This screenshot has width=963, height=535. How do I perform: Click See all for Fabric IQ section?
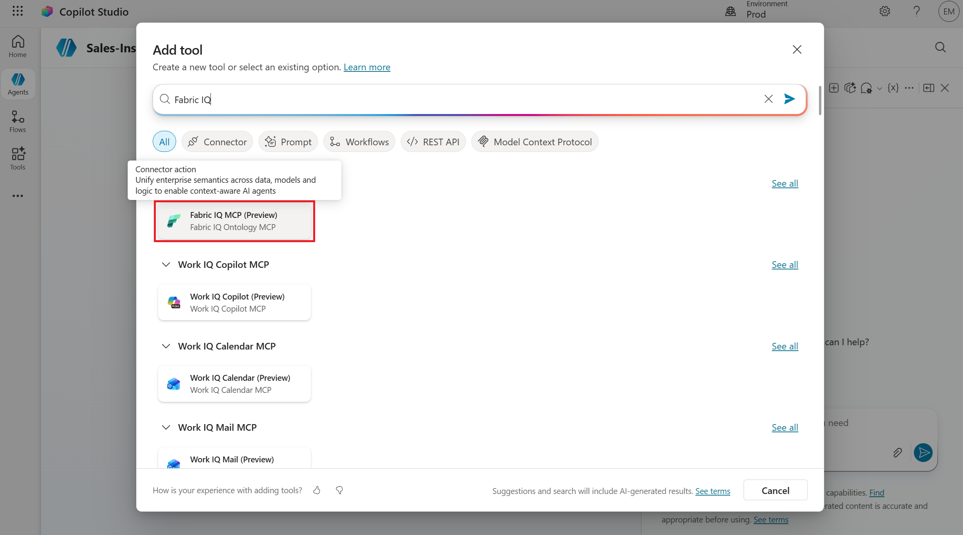pos(785,184)
